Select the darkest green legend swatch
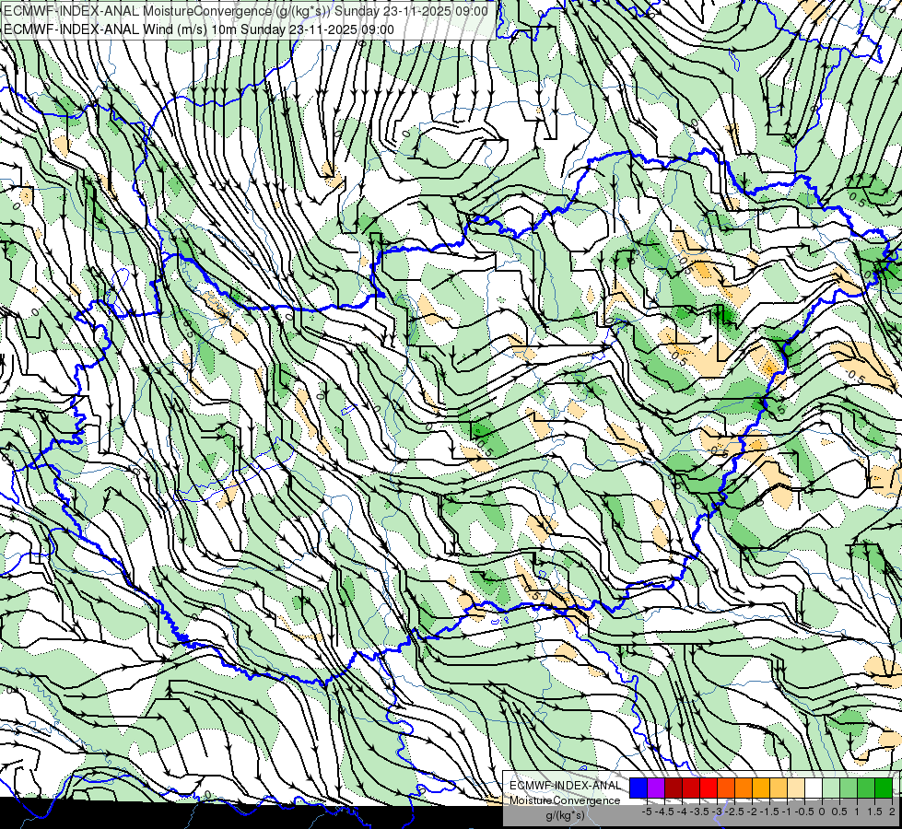The image size is (902, 829). coord(883,788)
